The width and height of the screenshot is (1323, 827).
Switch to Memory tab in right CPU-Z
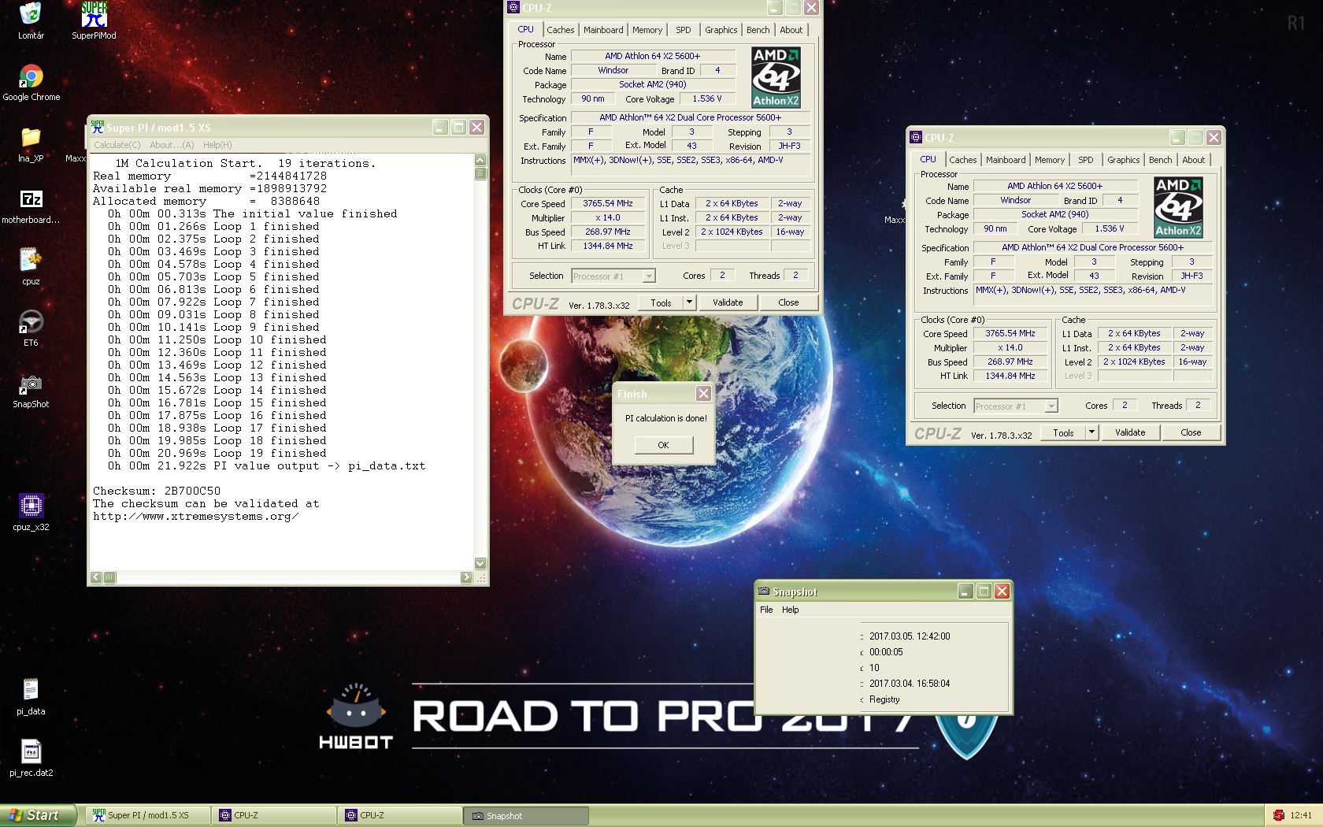coord(1050,160)
